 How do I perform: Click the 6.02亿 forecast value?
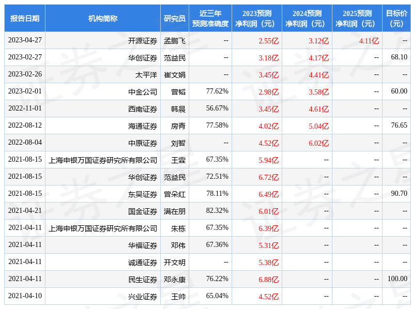[x=318, y=143]
